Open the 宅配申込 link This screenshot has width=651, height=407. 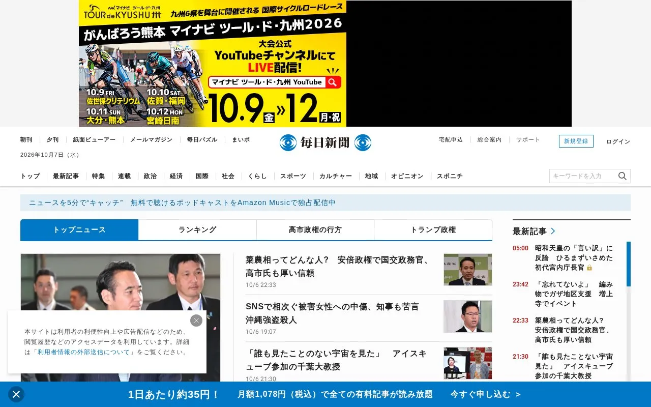(x=451, y=139)
